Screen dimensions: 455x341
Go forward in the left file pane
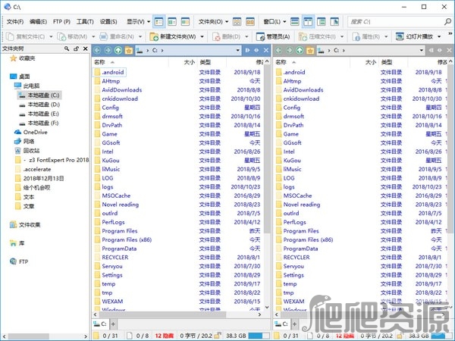pyautogui.click(x=108, y=51)
